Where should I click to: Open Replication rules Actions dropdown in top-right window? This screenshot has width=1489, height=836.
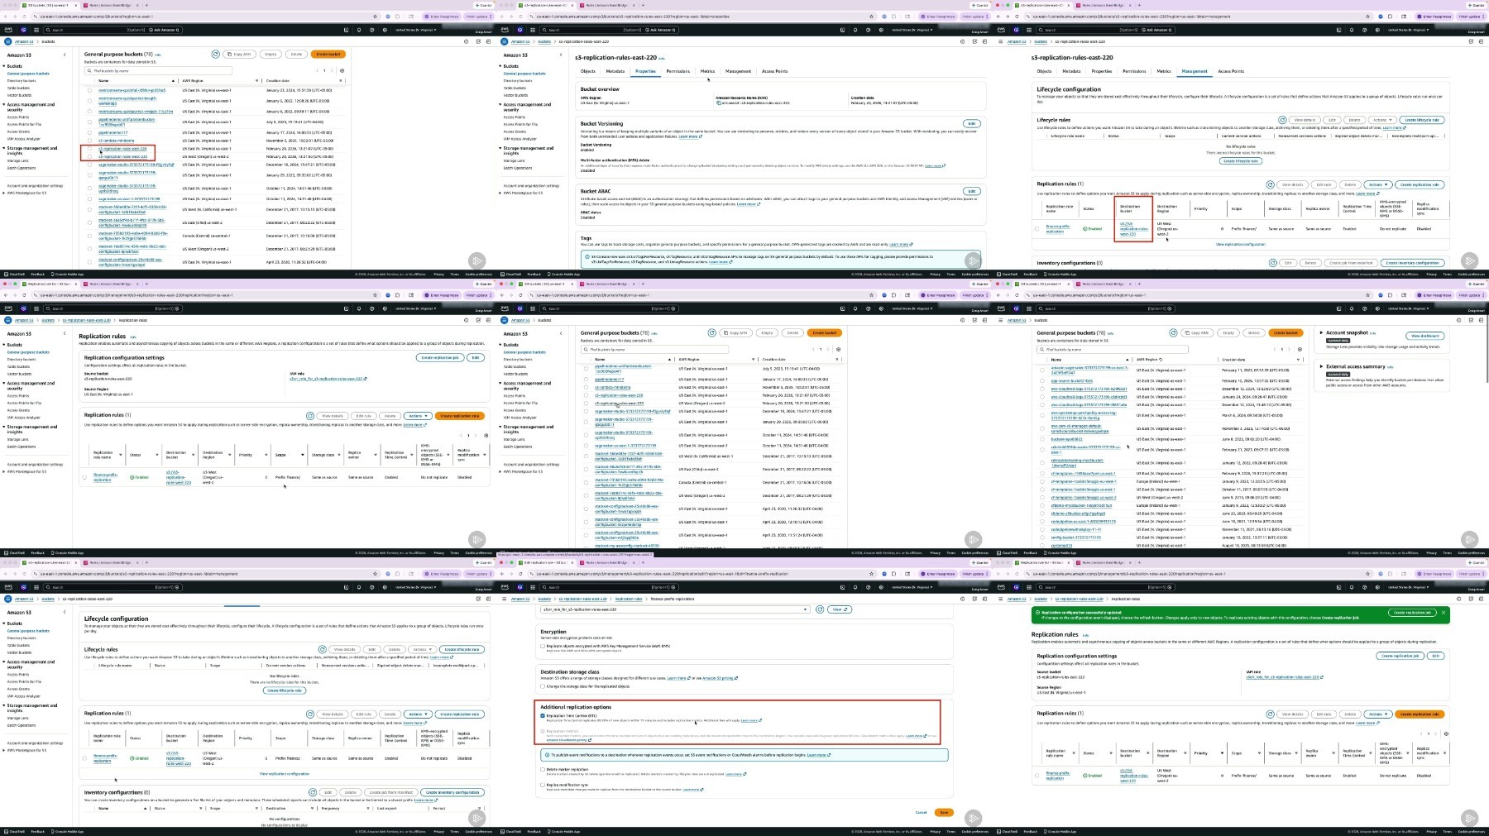click(1377, 184)
